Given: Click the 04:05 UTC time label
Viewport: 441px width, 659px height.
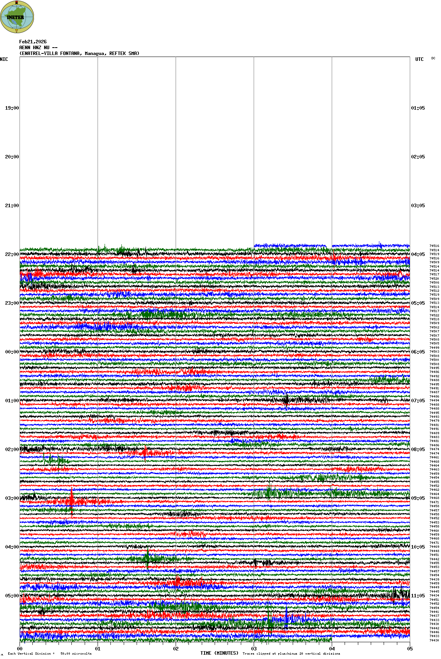Looking at the screenshot, I should point(418,254).
